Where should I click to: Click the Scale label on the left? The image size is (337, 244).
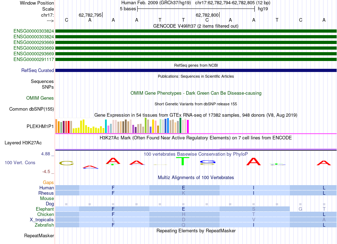(x=48, y=9)
